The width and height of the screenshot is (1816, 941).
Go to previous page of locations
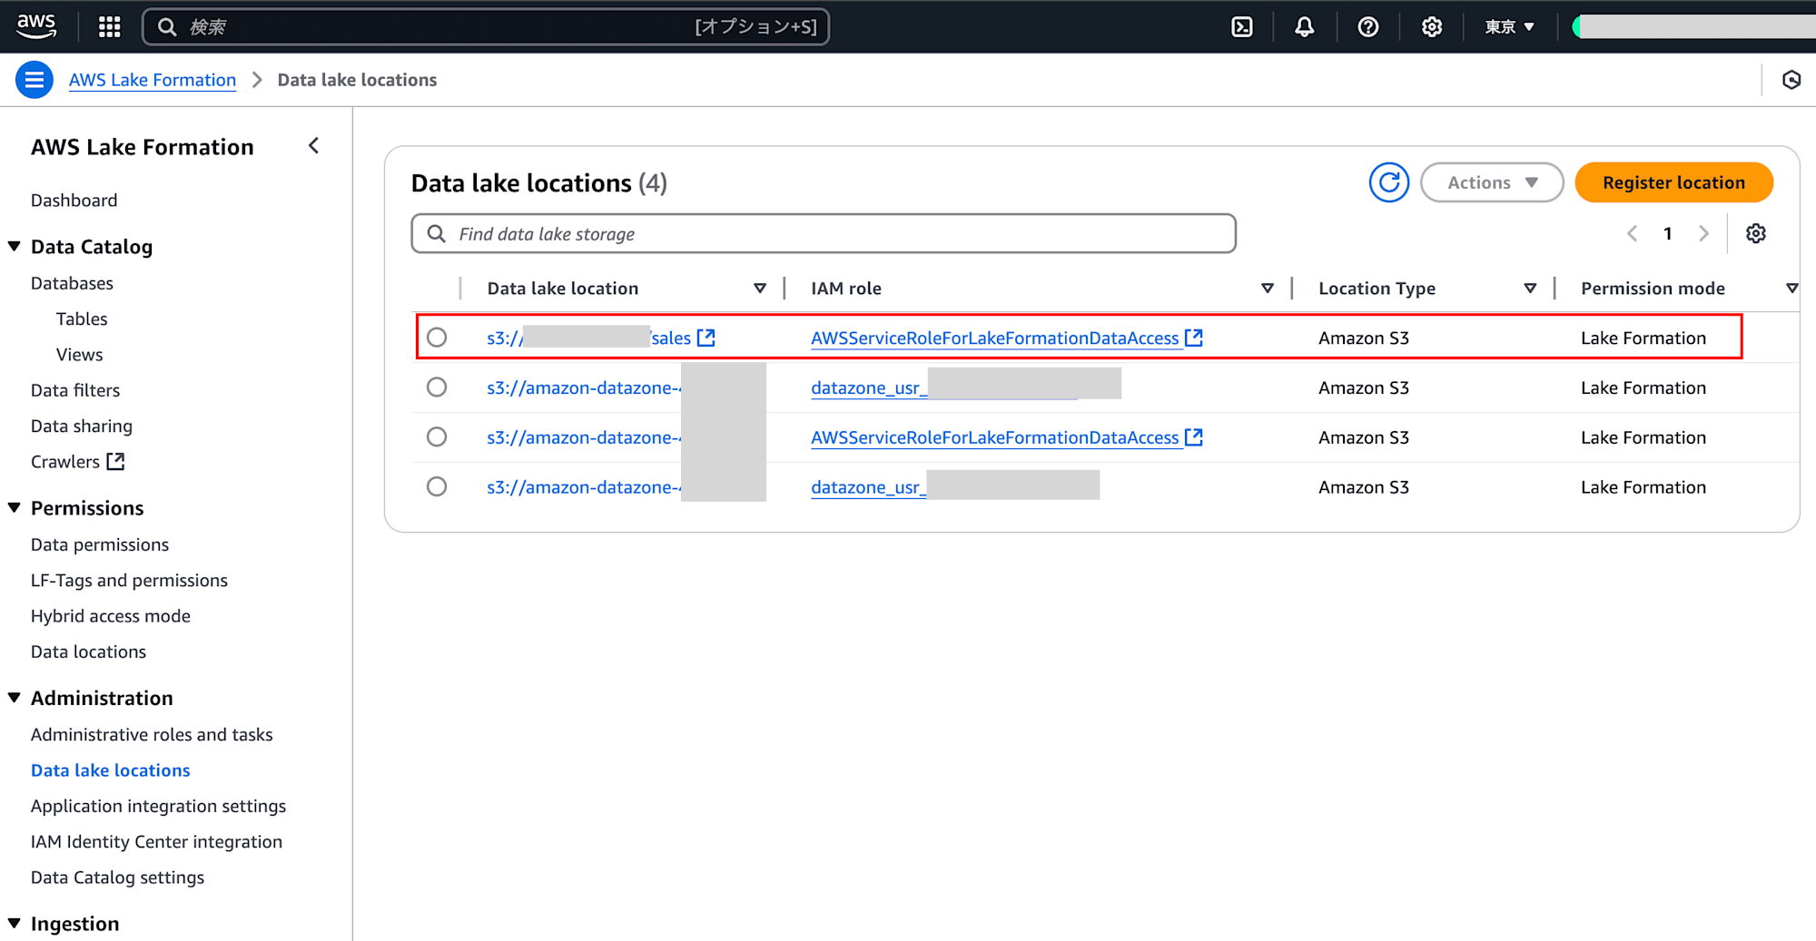point(1632,233)
